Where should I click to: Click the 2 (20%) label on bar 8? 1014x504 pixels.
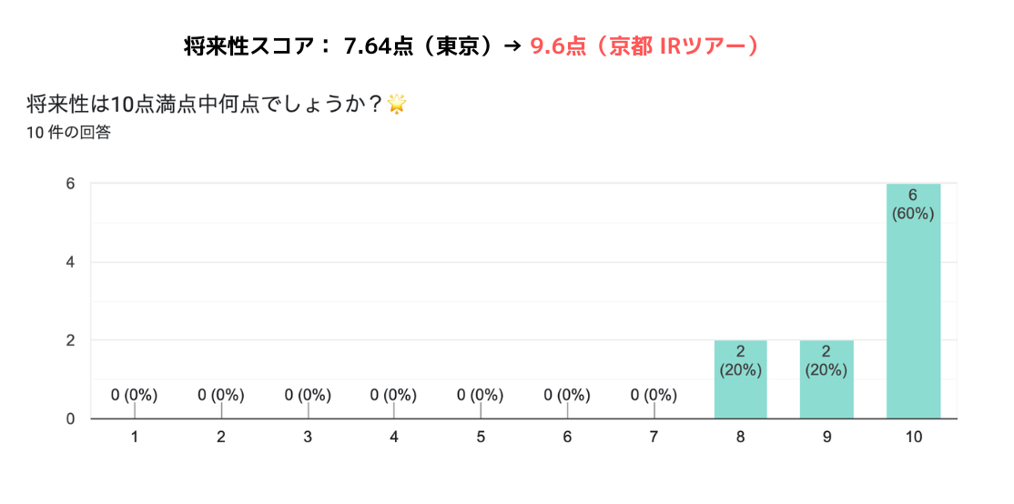(740, 361)
